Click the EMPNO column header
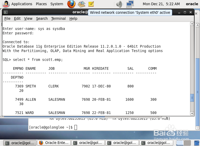Viewport: 200px width, 146px height. coord(18,68)
